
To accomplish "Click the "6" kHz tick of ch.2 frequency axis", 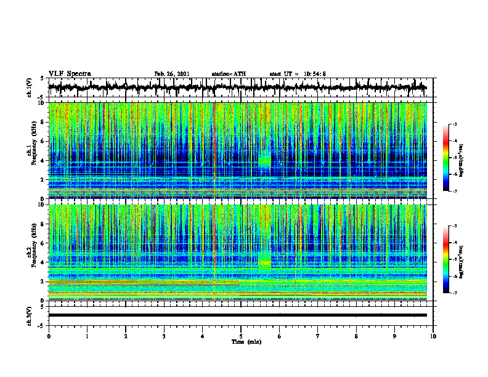I will [43, 243].
